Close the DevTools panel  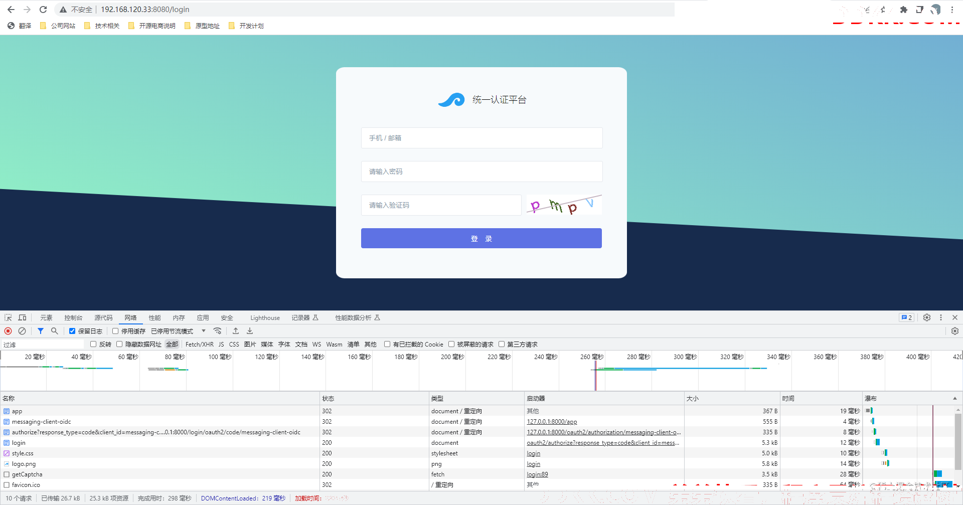point(955,317)
